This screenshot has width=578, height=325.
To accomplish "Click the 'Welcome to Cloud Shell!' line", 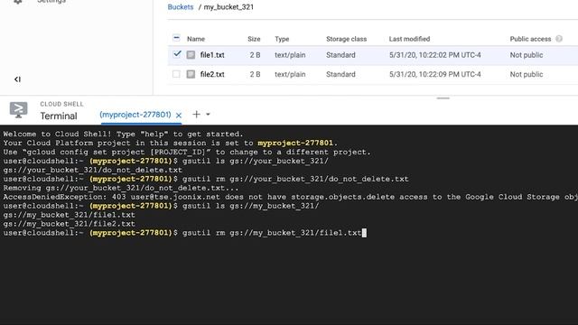I will (x=124, y=135).
